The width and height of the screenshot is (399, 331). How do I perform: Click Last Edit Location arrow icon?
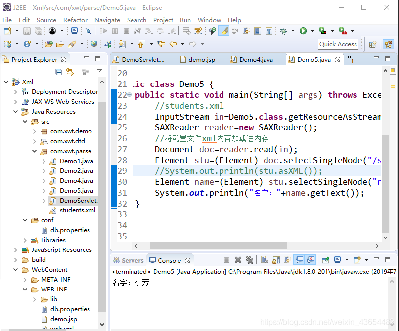[161, 44]
